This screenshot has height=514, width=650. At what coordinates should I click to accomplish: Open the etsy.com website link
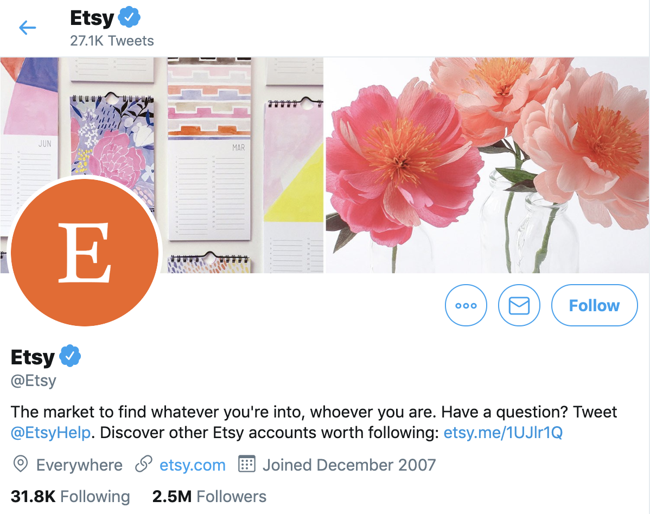193,465
